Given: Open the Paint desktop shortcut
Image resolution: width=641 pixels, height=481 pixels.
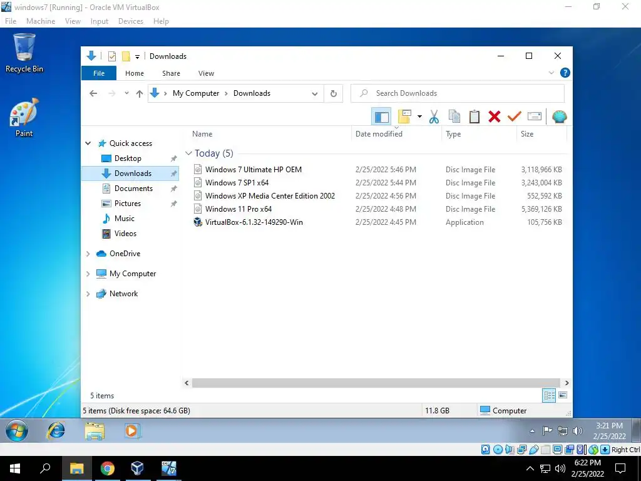Looking at the screenshot, I should pyautogui.click(x=24, y=118).
